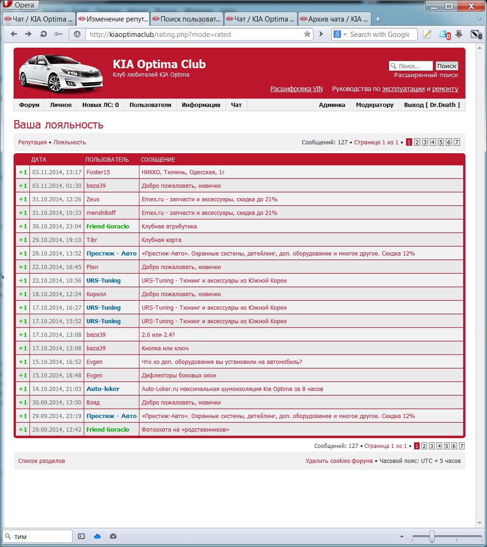Click the Opera Turbo speedometer icon

[x=113, y=536]
